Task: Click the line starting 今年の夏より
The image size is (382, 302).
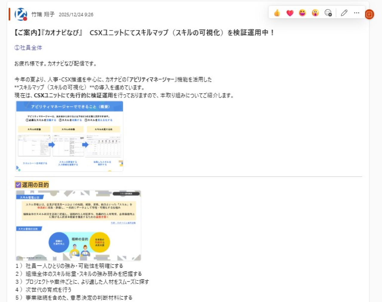Action: [113, 79]
